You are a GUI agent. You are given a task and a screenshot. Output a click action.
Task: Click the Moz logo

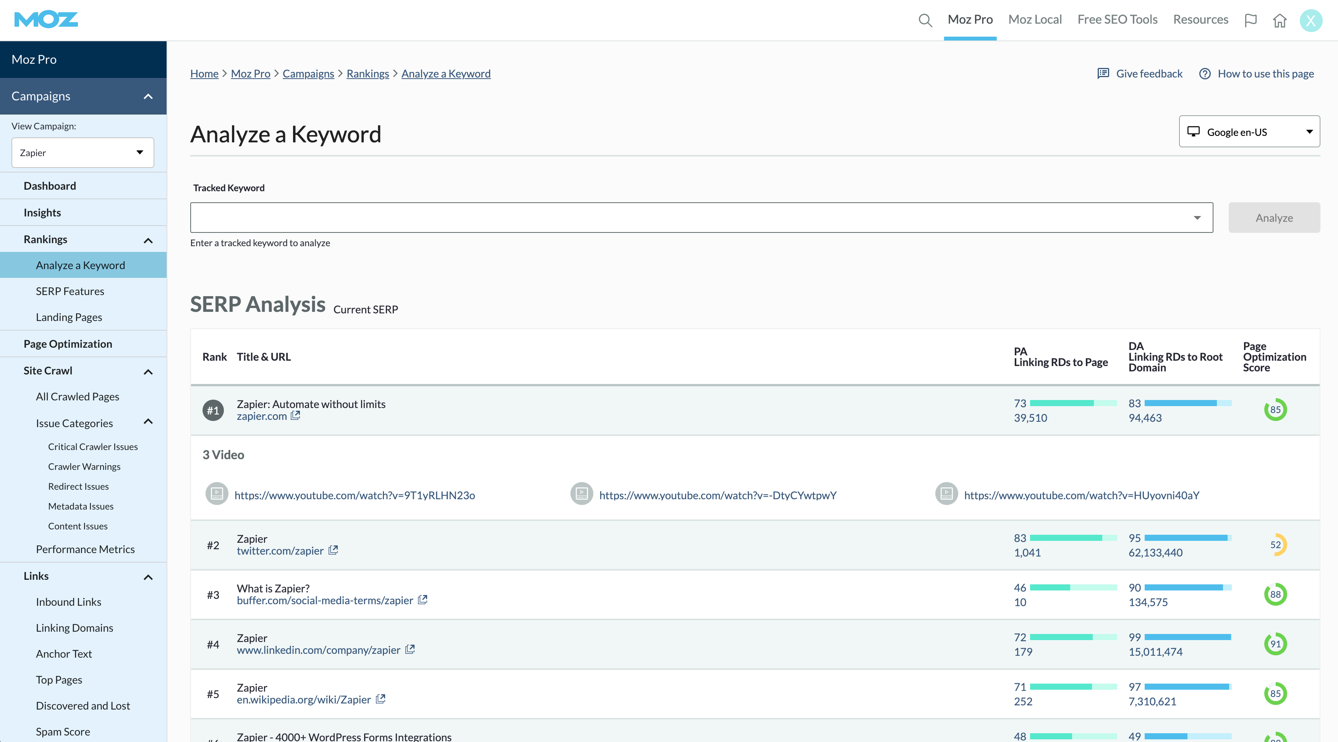click(46, 19)
